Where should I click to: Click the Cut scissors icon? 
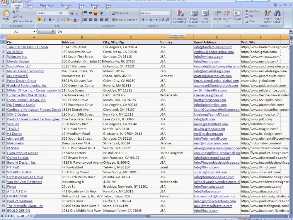(14, 11)
